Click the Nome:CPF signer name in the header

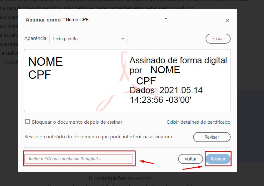point(77,20)
